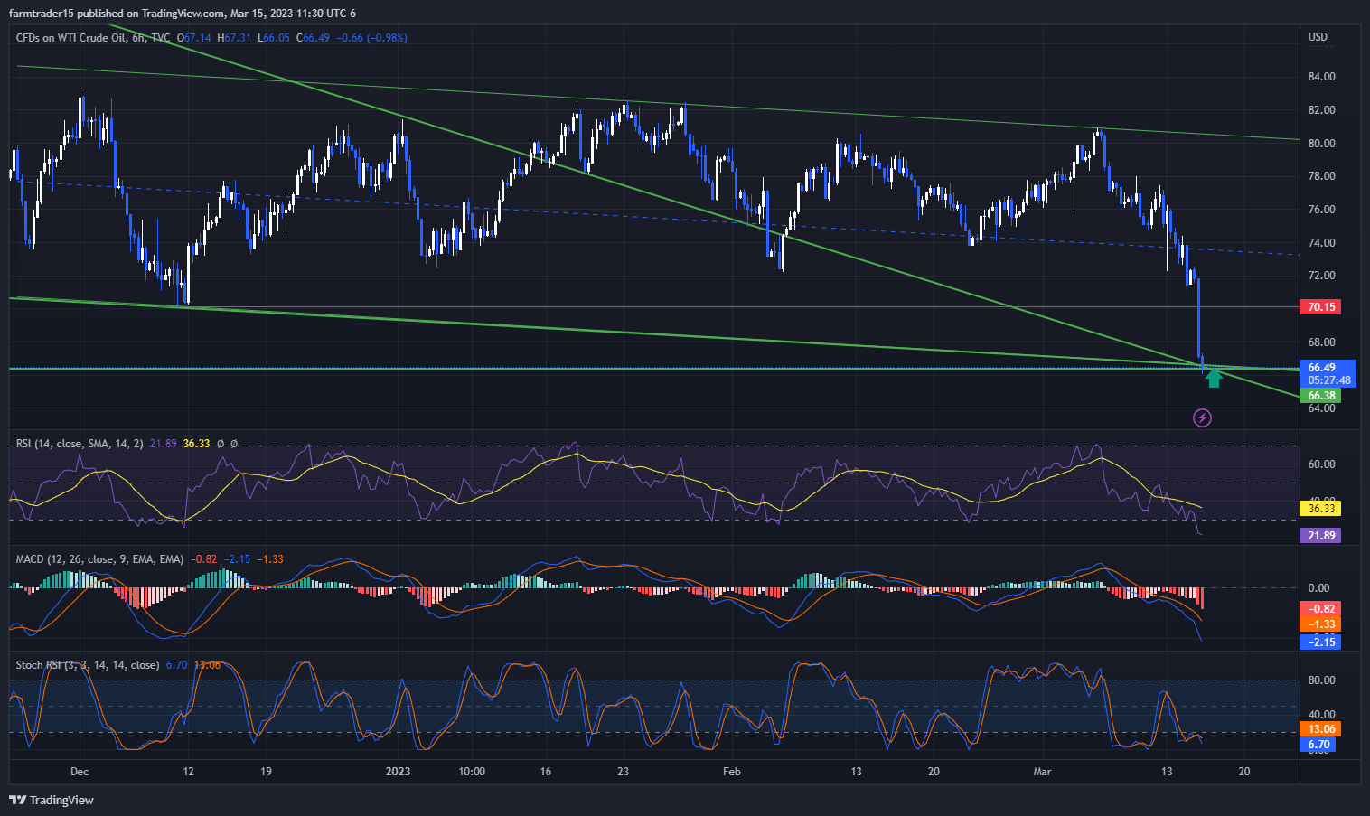Click the open value O67.14 in legend

pyautogui.click(x=194, y=38)
